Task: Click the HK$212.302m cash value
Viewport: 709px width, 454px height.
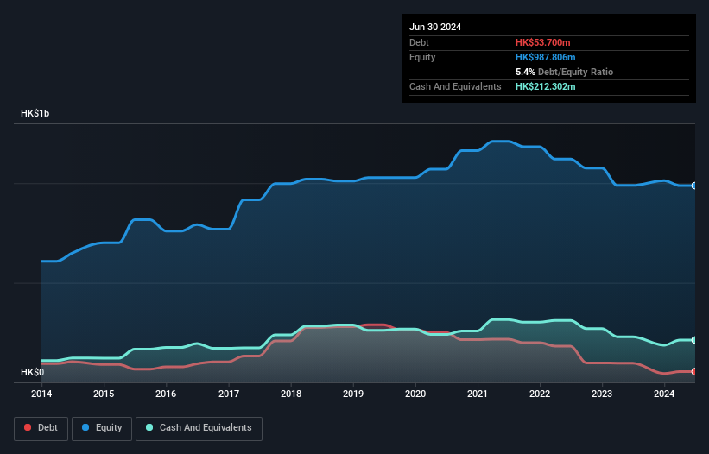Action: [545, 86]
